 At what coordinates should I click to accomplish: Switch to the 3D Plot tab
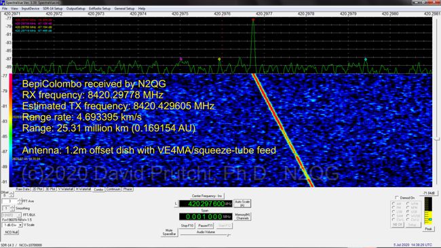50,189
